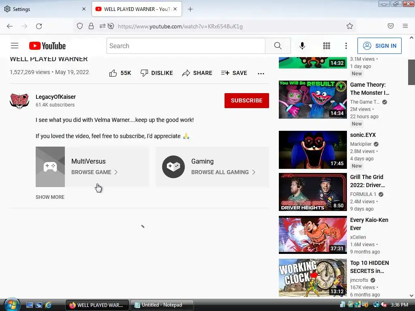Open LegacyOfKaiser channel name link
The height and width of the screenshot is (311, 415).
click(x=56, y=97)
